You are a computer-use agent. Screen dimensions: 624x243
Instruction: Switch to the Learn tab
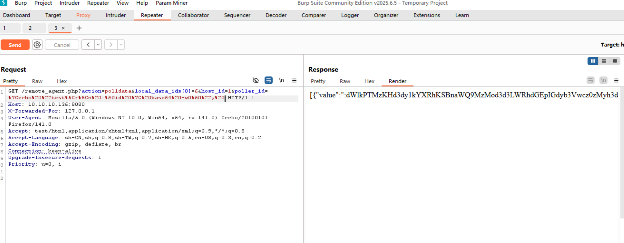[462, 15]
